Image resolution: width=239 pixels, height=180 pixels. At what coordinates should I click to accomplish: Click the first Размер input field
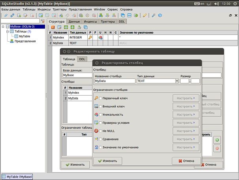click(184, 81)
